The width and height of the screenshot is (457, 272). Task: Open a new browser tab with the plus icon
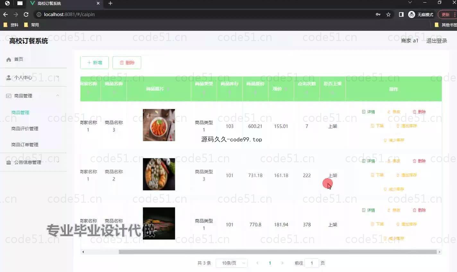110,3
